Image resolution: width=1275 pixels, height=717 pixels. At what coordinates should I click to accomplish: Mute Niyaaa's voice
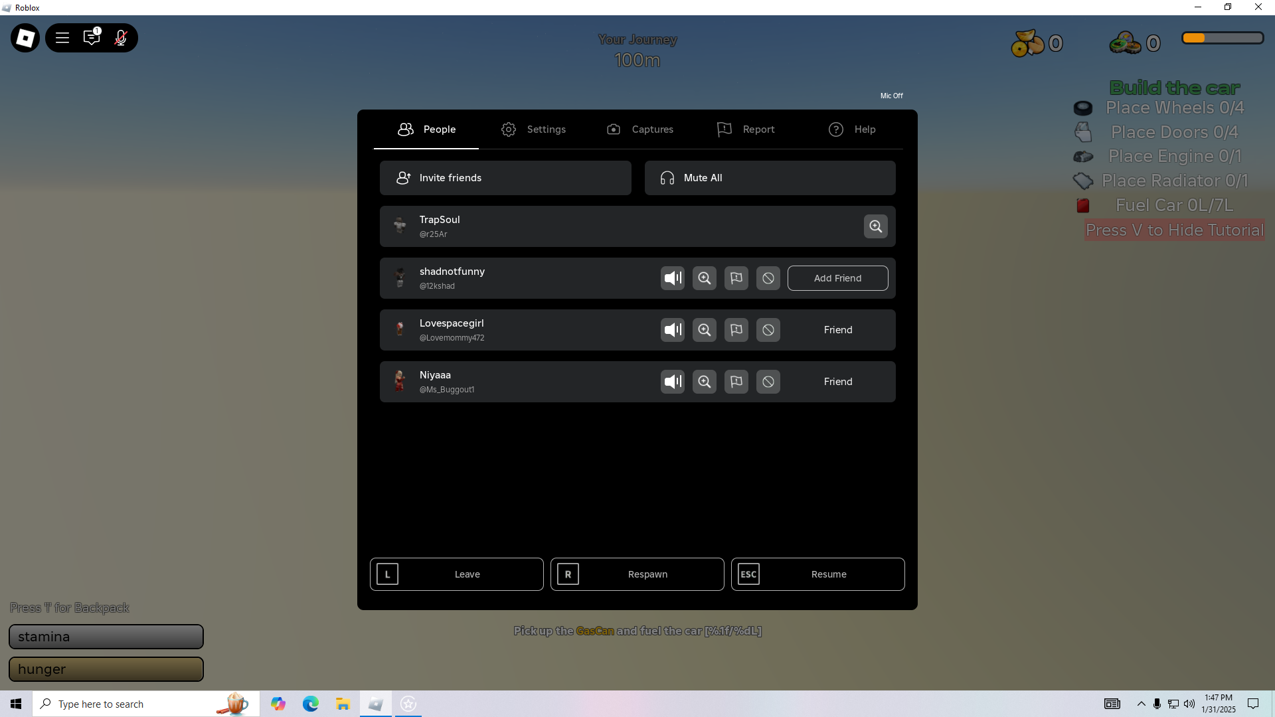click(x=673, y=382)
